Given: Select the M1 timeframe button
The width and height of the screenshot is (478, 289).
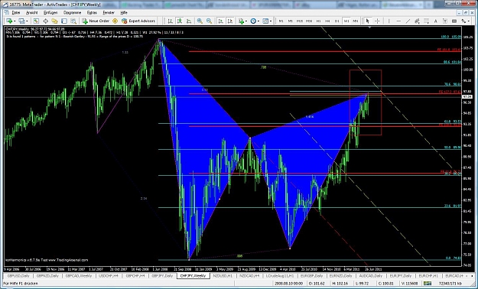Looking at the screenshot, I should 281,21.
